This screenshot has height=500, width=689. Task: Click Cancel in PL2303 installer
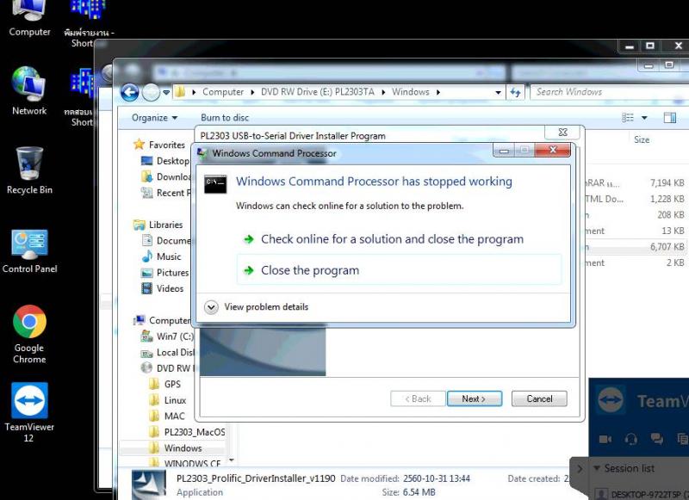pos(539,399)
